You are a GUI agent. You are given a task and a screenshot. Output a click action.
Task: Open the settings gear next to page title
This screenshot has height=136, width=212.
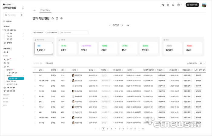click(x=61, y=18)
